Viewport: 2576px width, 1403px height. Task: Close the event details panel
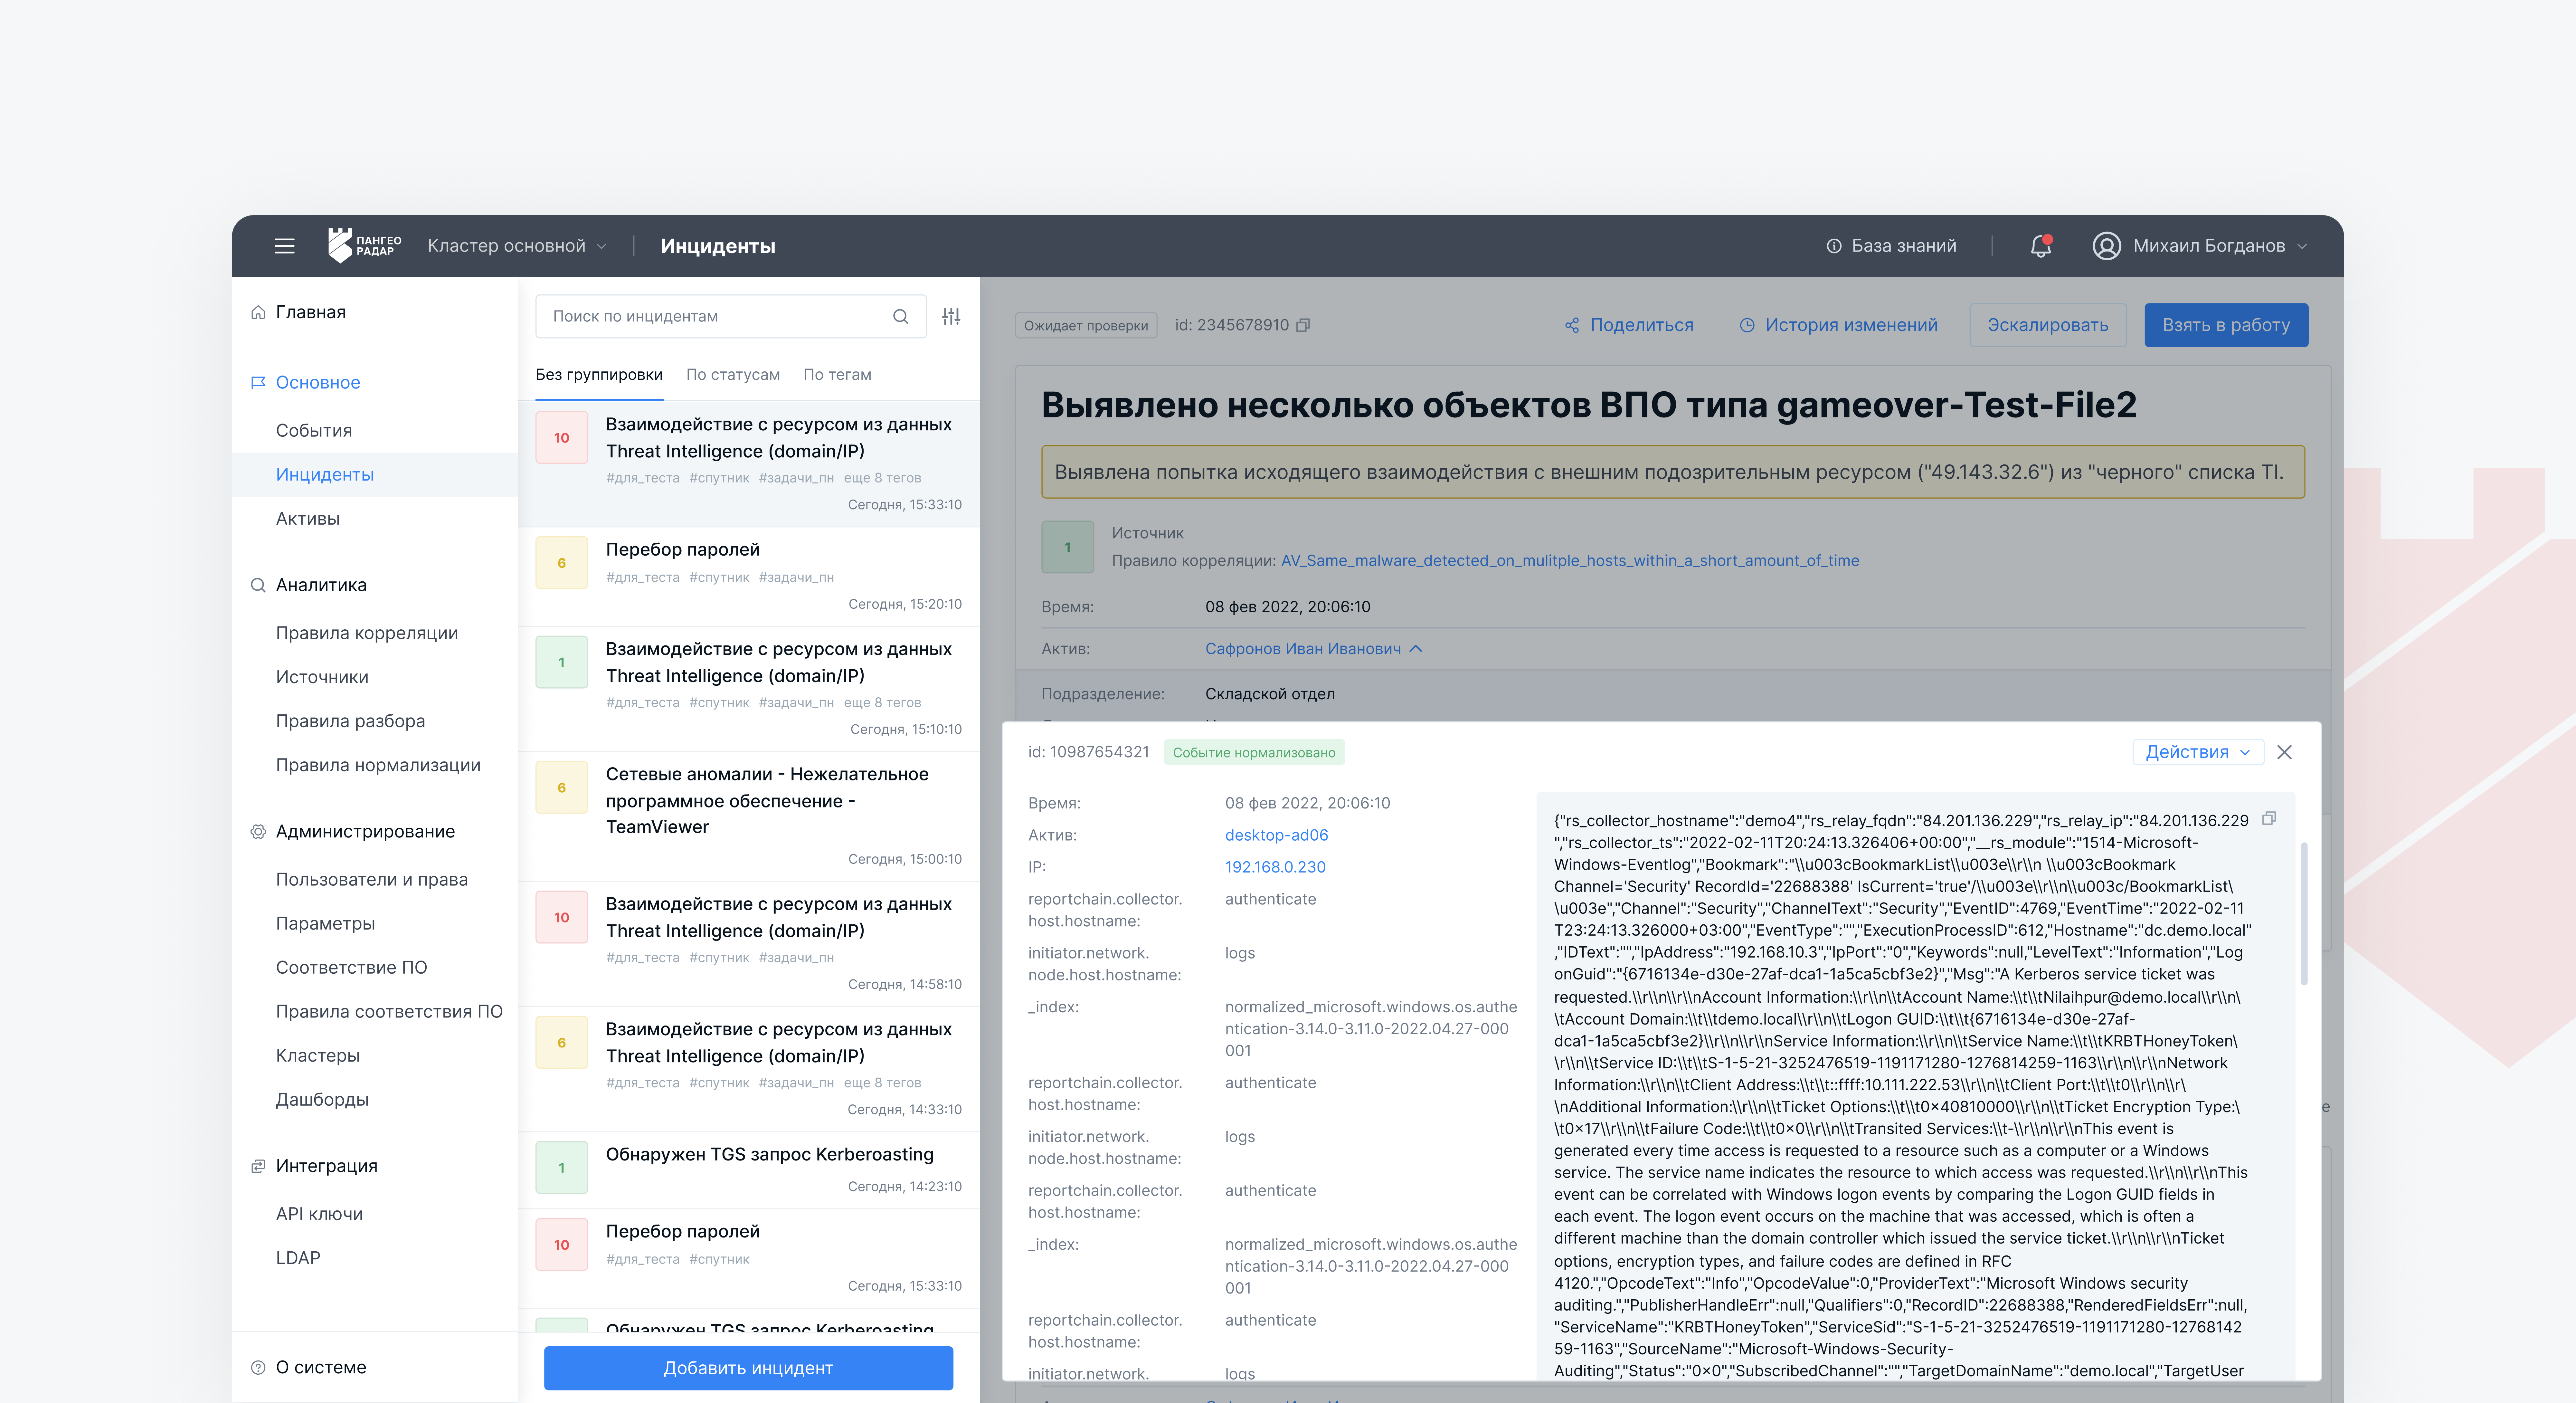(x=2284, y=752)
